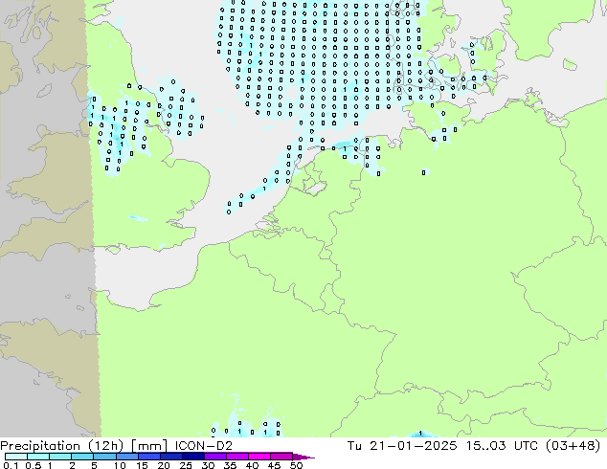Click the '0.5' legend value
This screenshot has width=607, height=469.
click(33, 465)
